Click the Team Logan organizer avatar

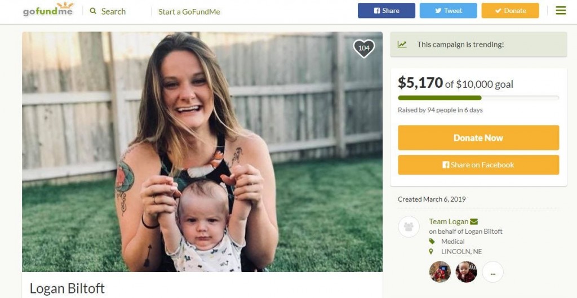[409, 227]
